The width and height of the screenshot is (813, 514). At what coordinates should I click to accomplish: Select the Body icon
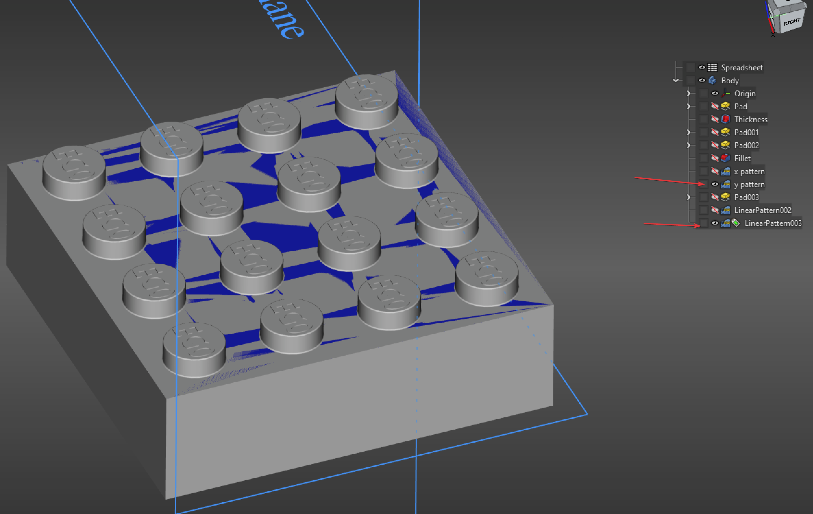click(712, 81)
